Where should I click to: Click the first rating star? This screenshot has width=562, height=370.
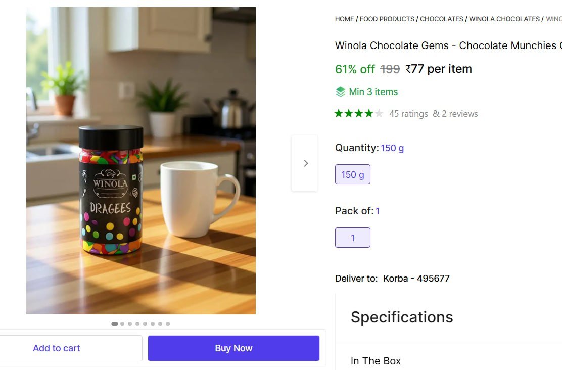click(338, 113)
